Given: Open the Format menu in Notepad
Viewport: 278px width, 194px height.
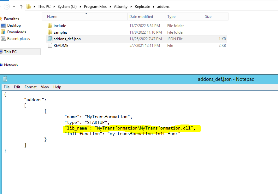Looking at the screenshot, I should [31, 87].
